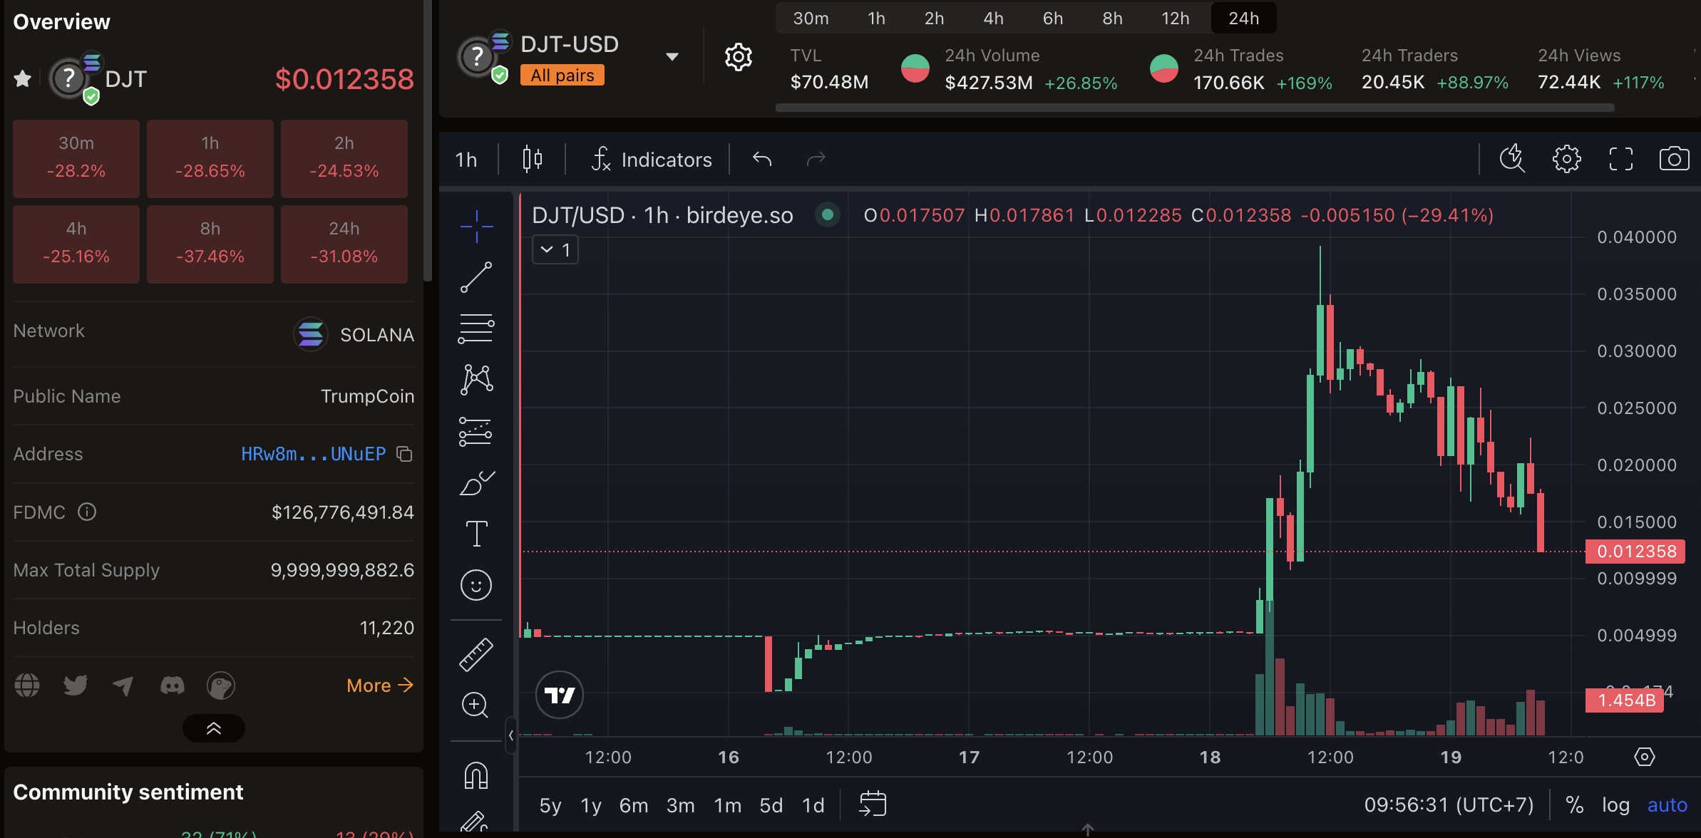The height and width of the screenshot is (838, 1701).
Task: Open the HRw8m...UNuEP address link
Action: click(313, 454)
